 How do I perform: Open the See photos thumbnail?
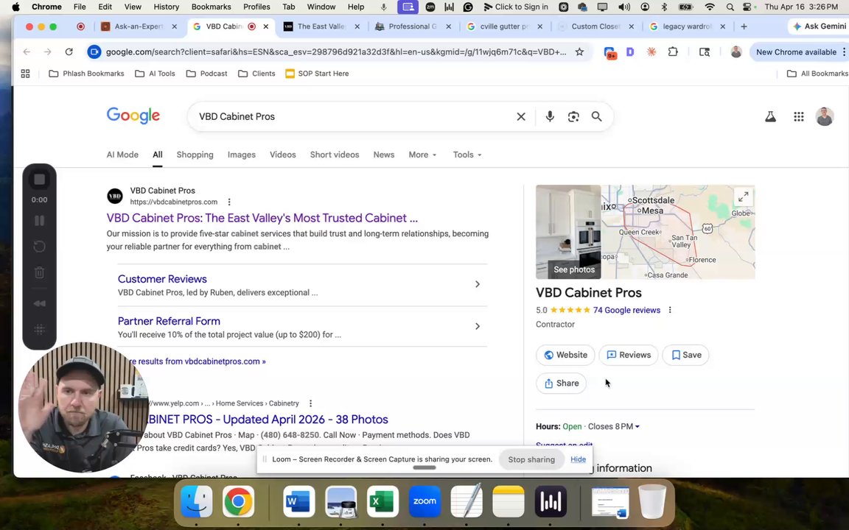[568, 232]
